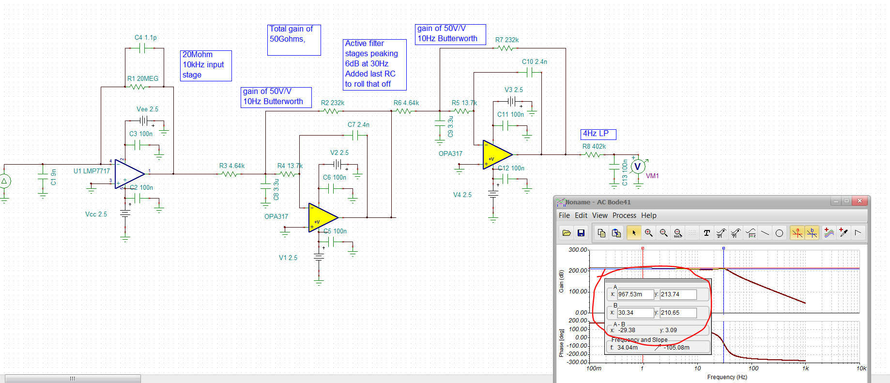Open the Edit menu in Bode window
The width and height of the screenshot is (890, 383).
tap(581, 215)
